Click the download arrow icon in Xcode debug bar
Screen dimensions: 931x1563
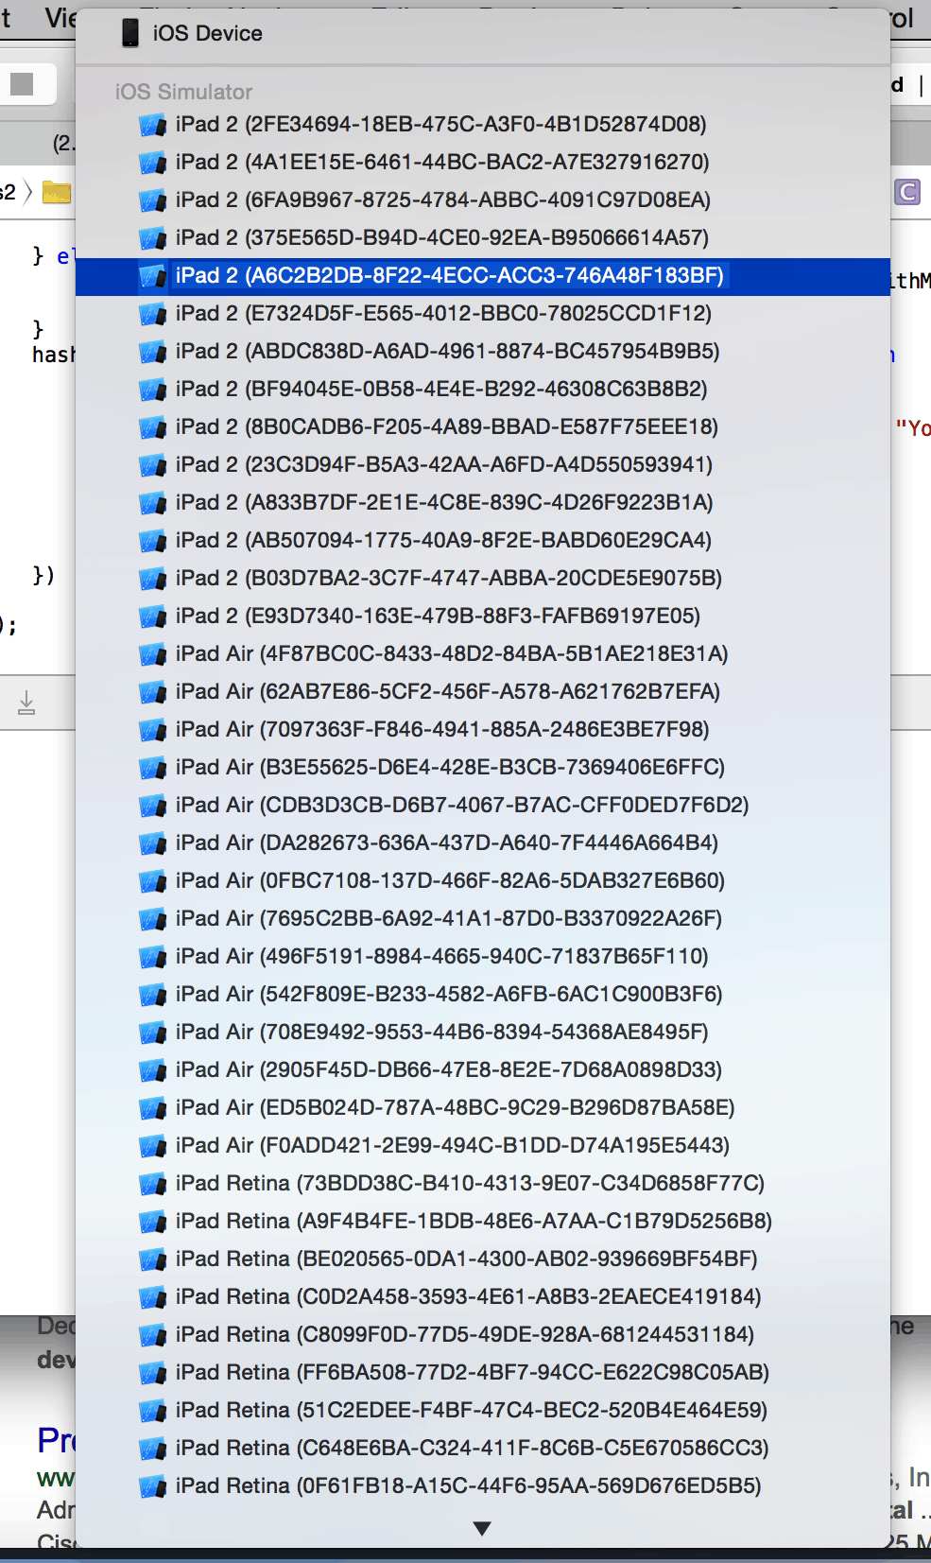coord(26,703)
